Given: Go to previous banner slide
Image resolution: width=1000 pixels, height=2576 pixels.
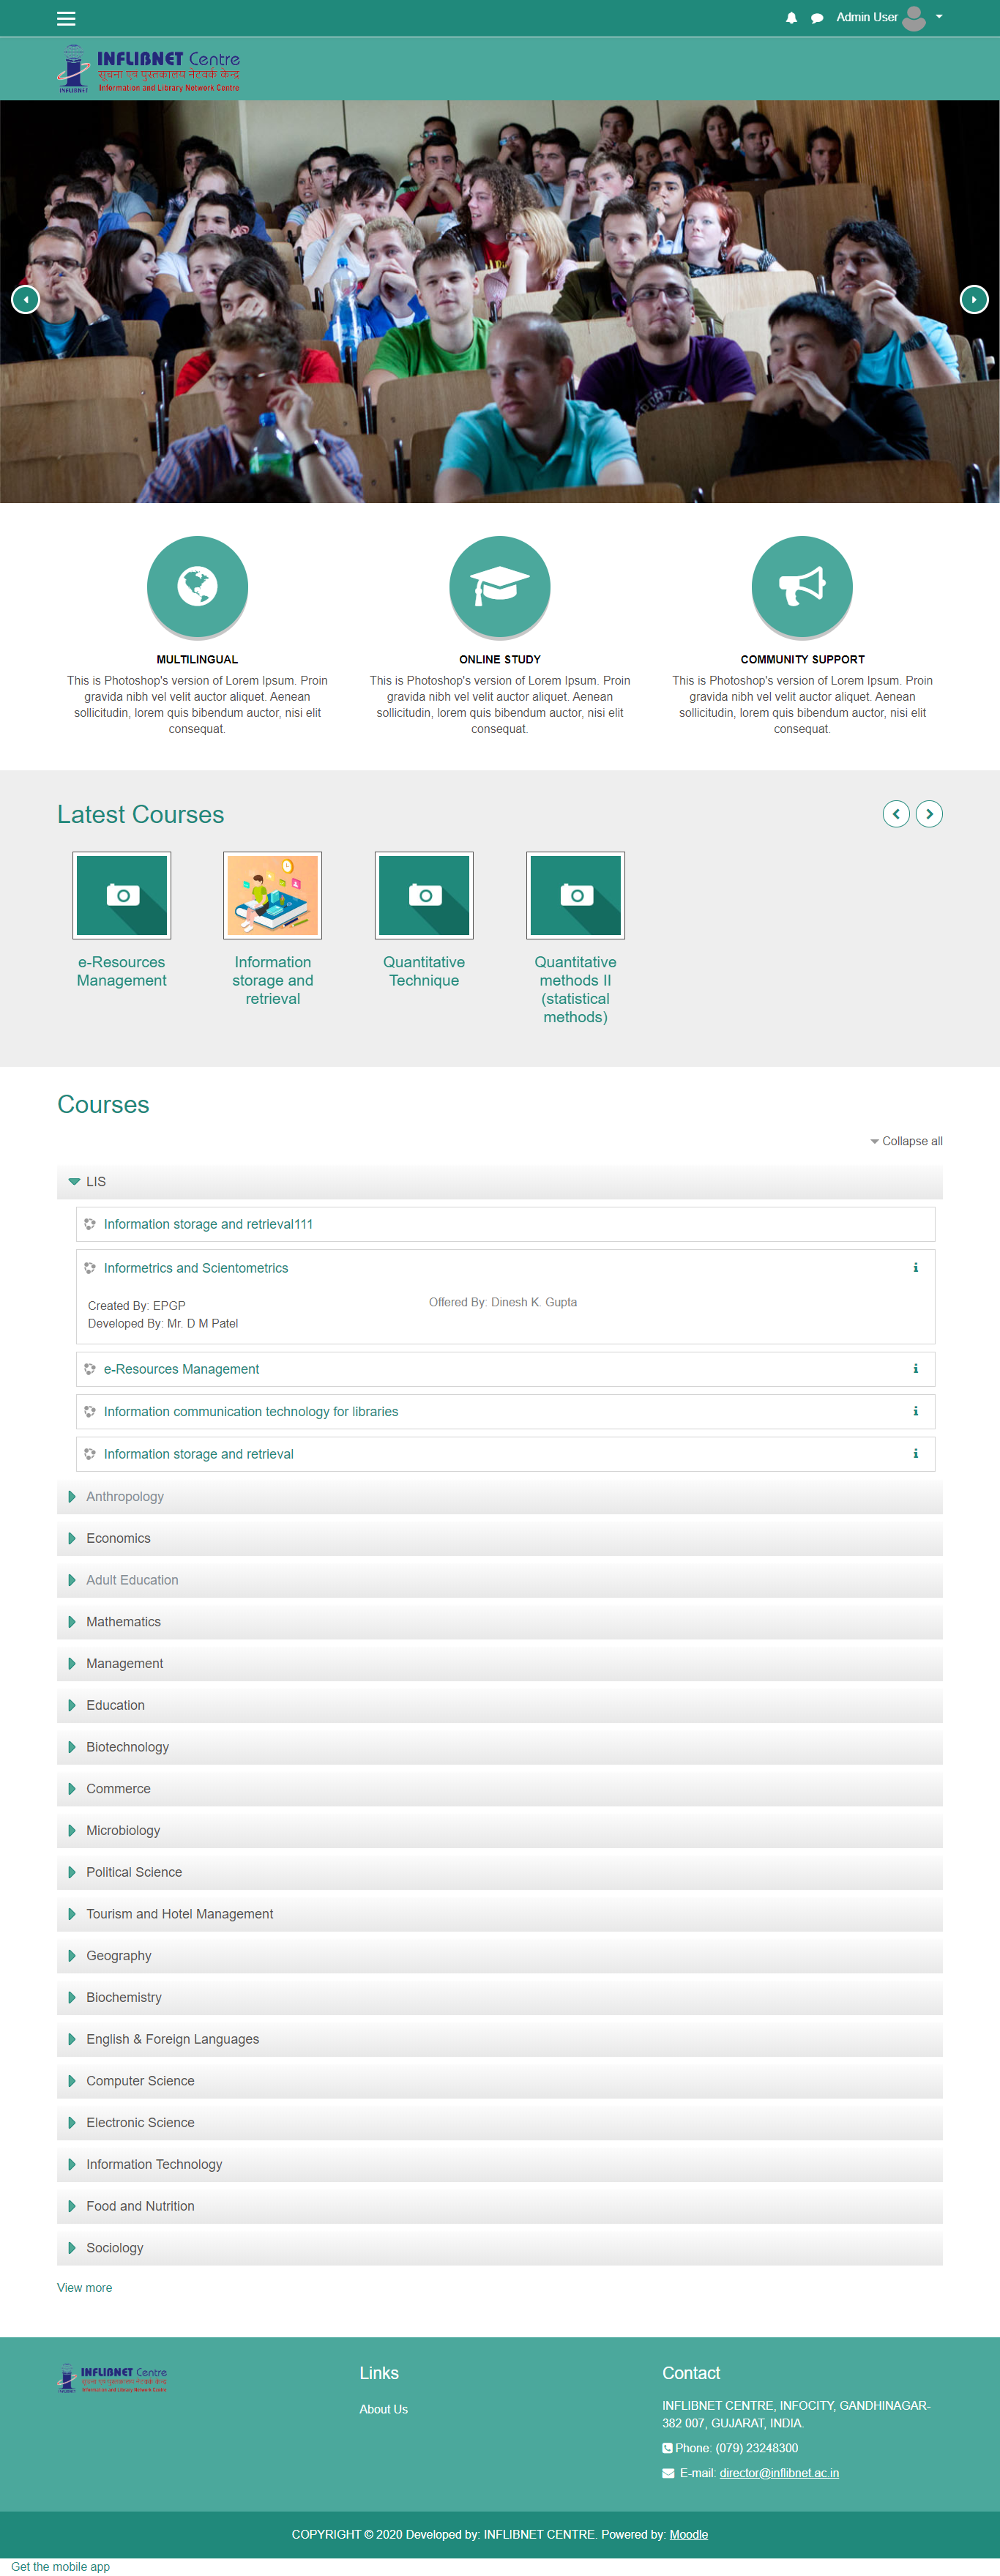Looking at the screenshot, I should [25, 299].
